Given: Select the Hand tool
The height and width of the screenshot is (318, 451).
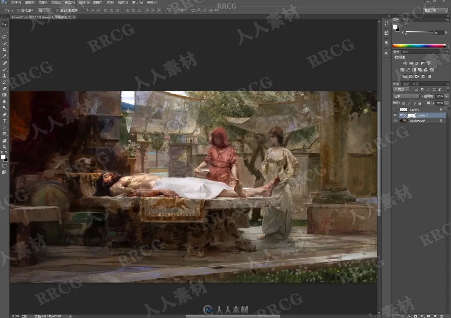Looking at the screenshot, I should 5,141.
